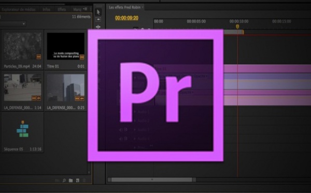
Task: Click the timeline horizontal zoom scrollbar
Action: (152, 180)
